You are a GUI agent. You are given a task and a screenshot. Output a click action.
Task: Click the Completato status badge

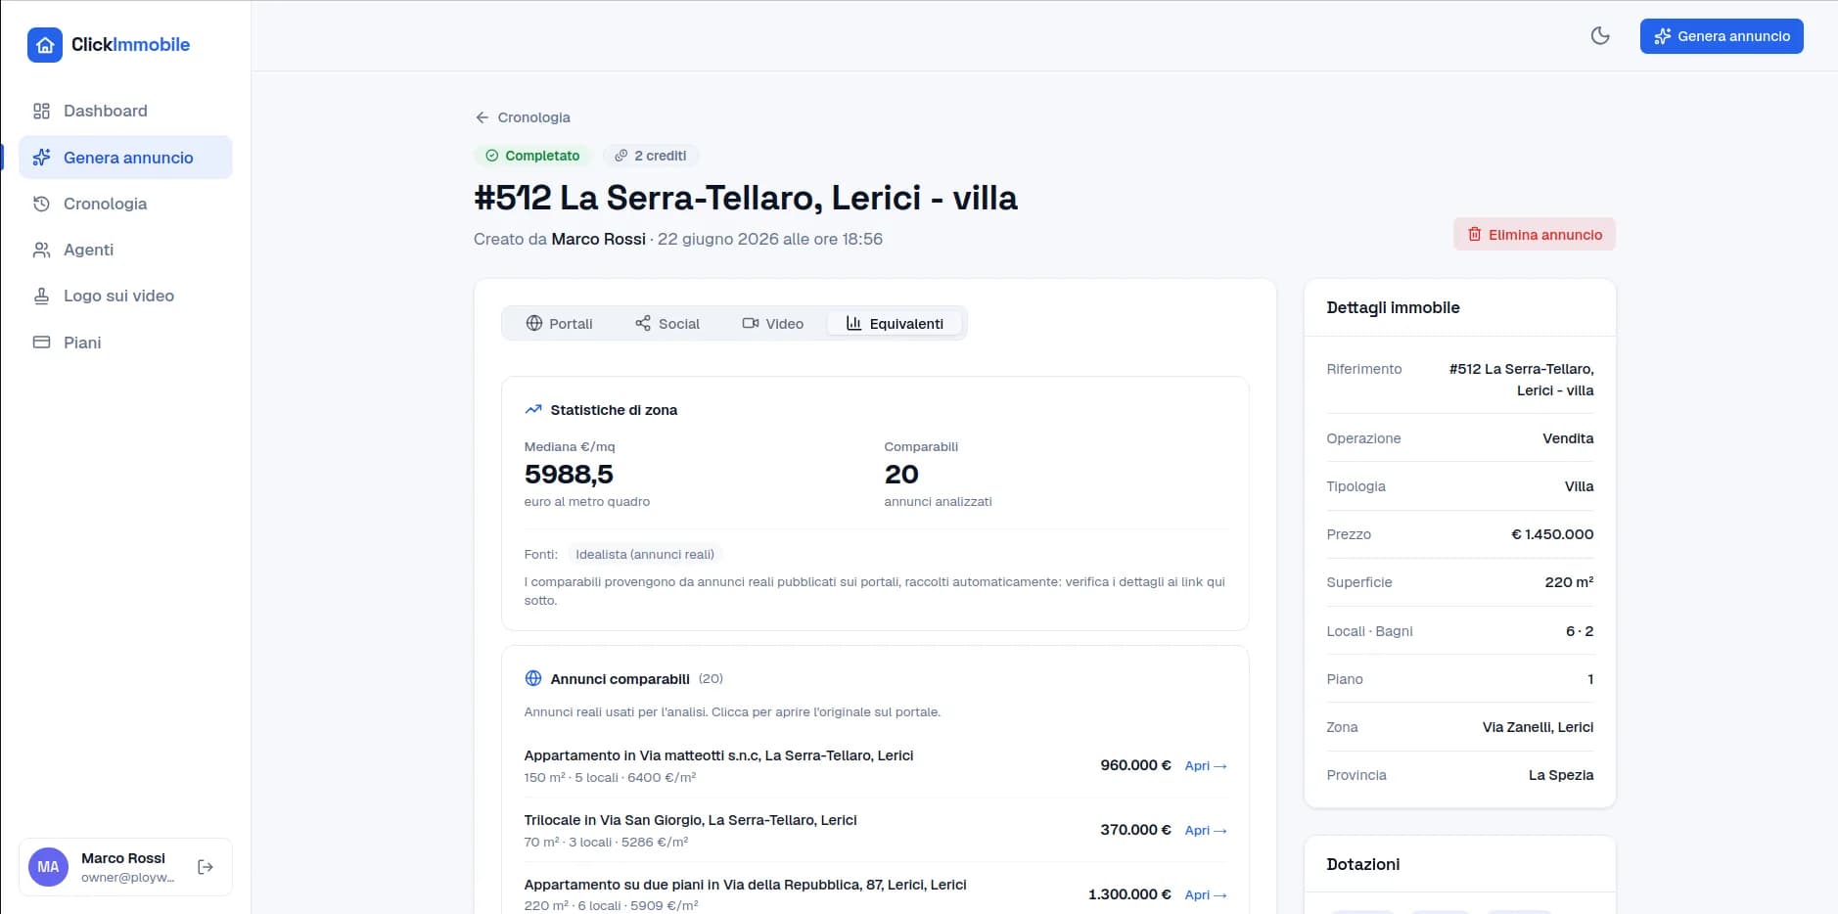532,156
